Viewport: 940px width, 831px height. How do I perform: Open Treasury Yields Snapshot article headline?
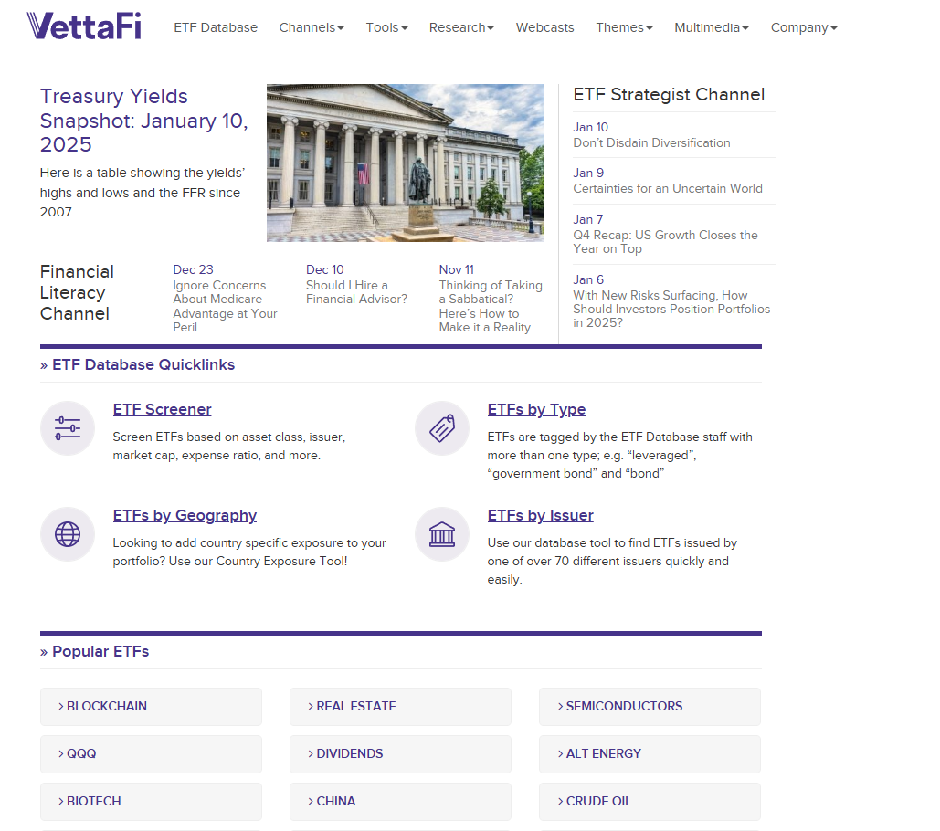click(x=144, y=121)
